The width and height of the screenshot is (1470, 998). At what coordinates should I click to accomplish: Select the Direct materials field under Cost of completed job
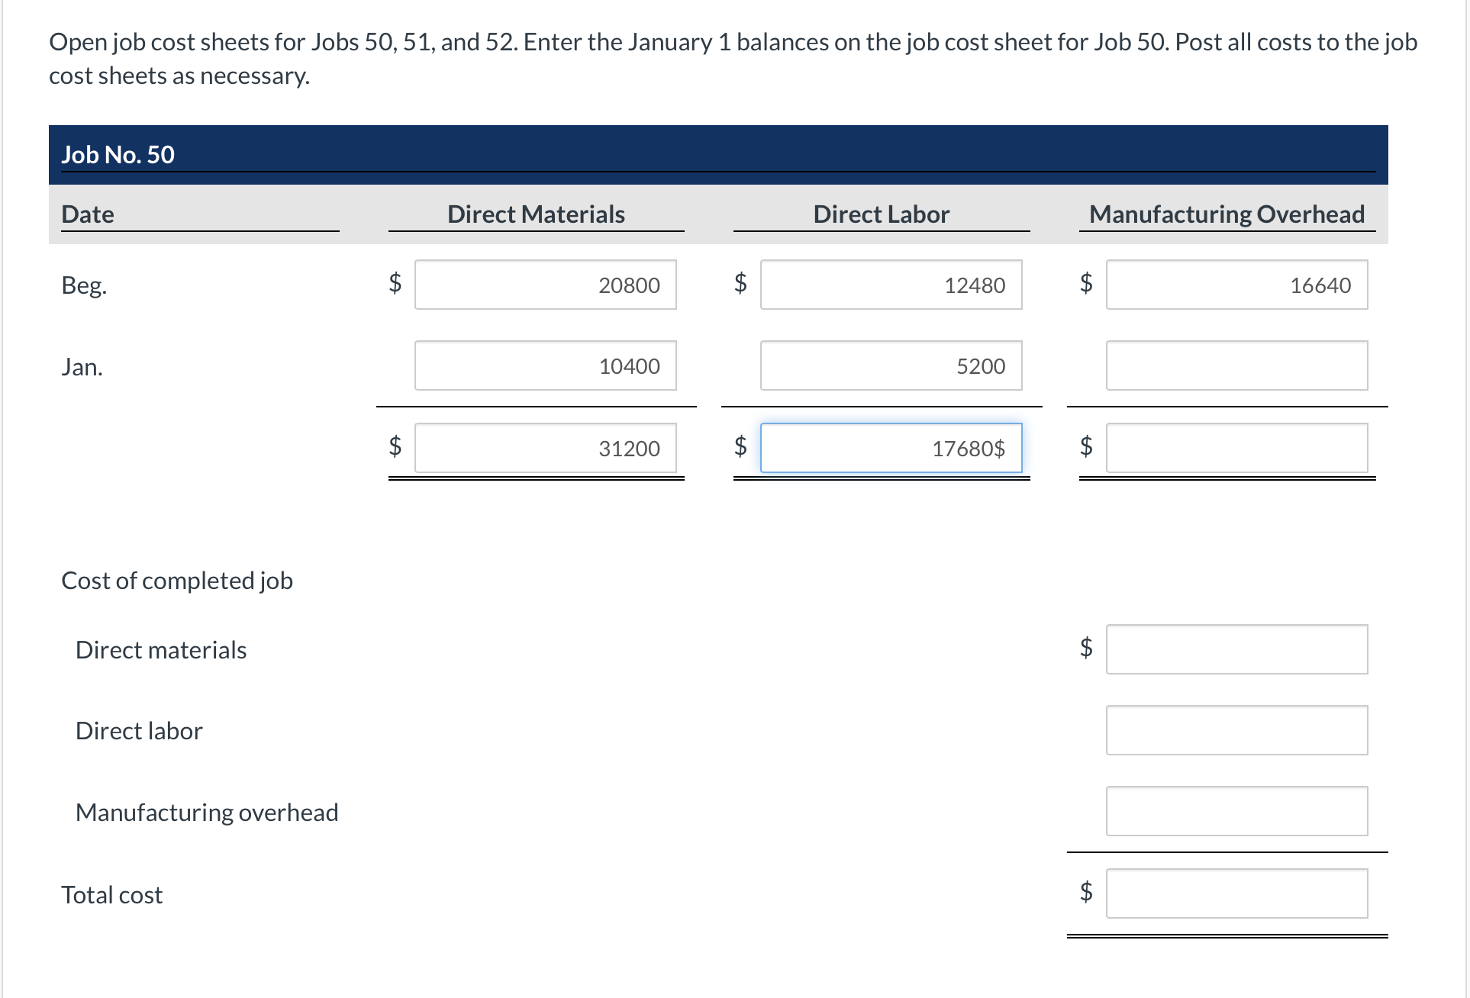tap(1236, 649)
